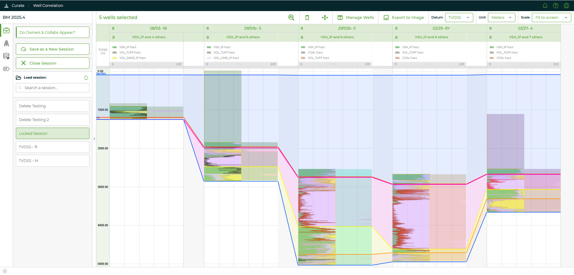The image size is (574, 275).
Task: Dismiss the icon at bottom-left corner
Action: [x=5, y=271]
